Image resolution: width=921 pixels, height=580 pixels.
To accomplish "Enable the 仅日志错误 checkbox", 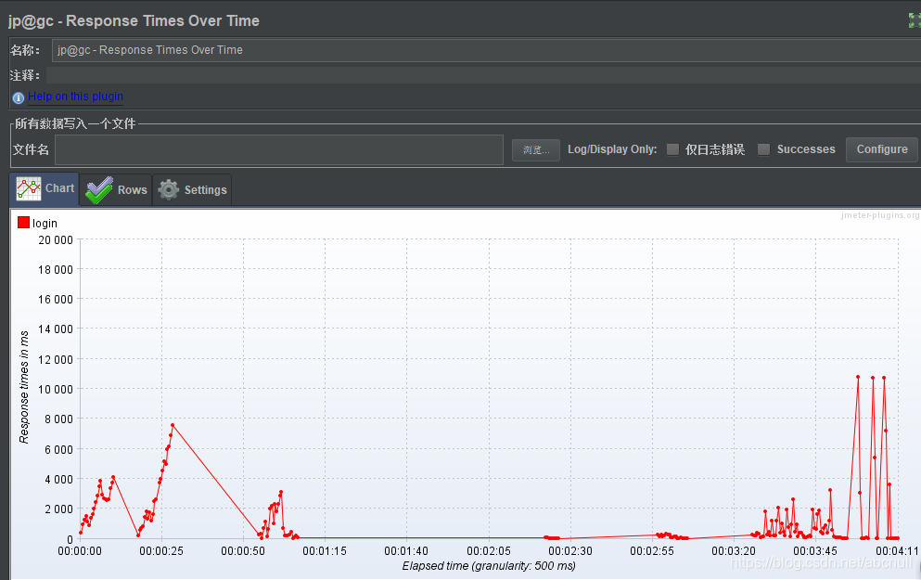I will click(x=672, y=149).
